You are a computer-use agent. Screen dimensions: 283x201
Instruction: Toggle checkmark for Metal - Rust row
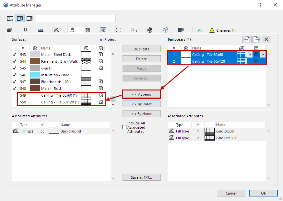point(15,89)
